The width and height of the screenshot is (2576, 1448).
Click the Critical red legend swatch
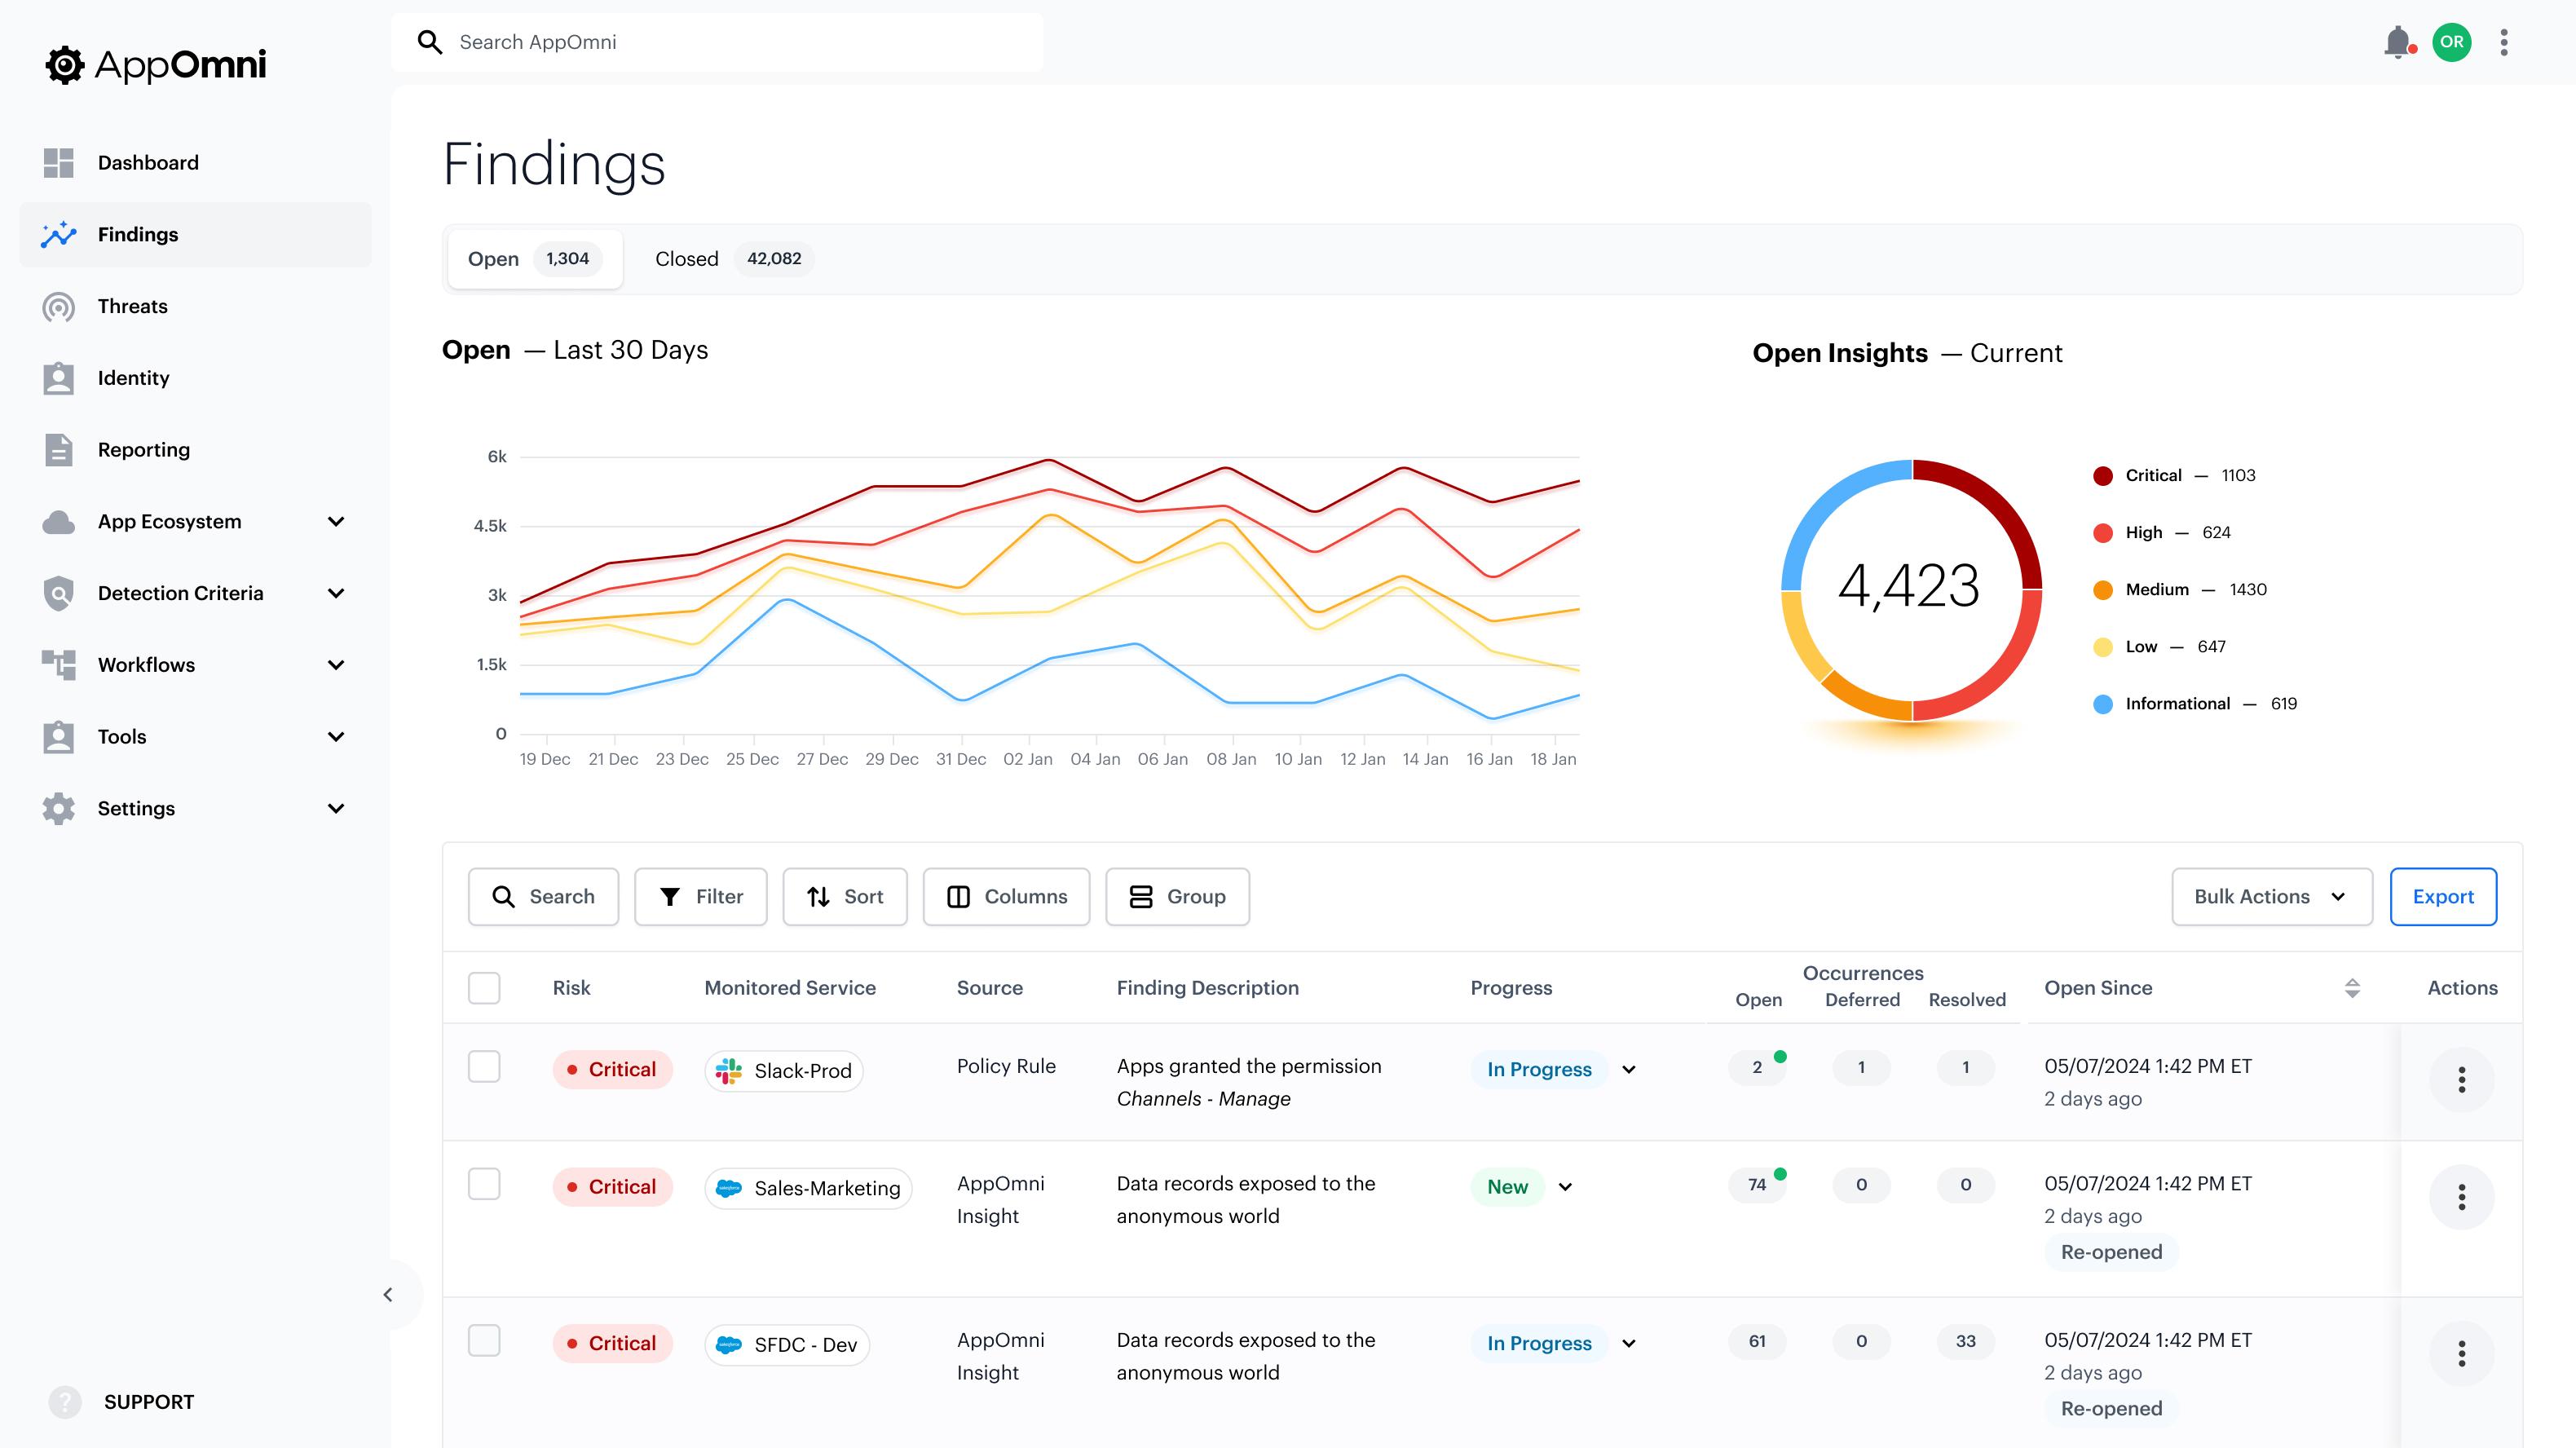click(x=2103, y=476)
